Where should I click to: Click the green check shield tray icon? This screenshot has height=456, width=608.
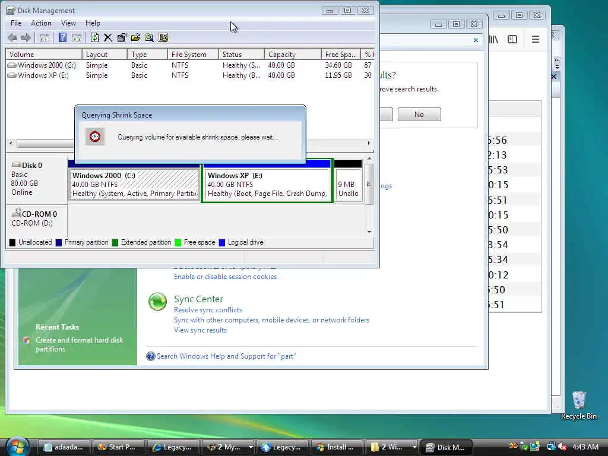pyautogui.click(x=524, y=447)
